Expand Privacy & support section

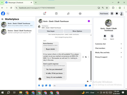[108, 57]
